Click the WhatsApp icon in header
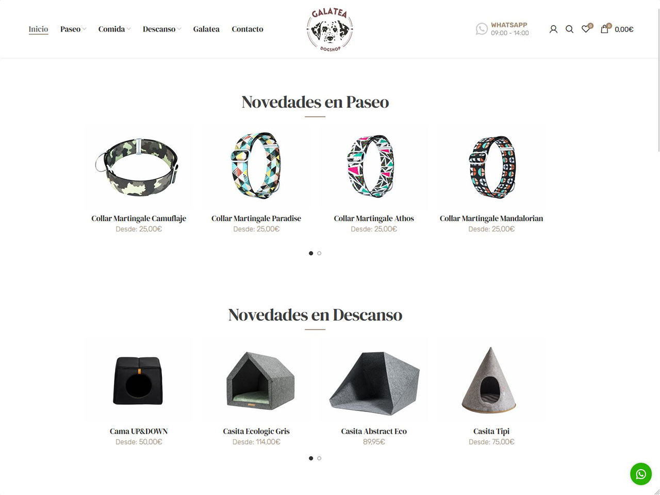Viewport: 660px width, 495px height. point(482,29)
